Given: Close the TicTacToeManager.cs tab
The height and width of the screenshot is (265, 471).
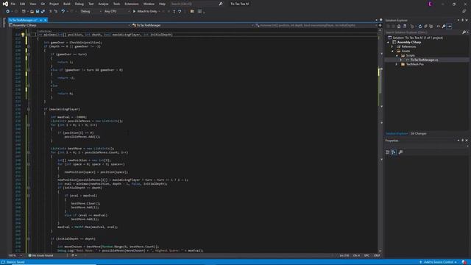Looking at the screenshot, I should tap(46, 20).
